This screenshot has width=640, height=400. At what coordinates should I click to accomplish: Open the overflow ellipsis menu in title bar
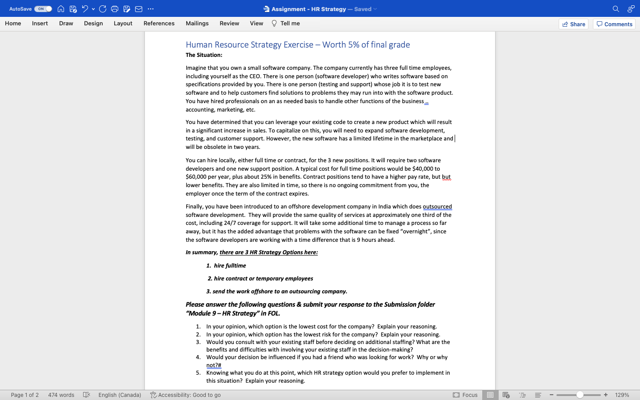coord(150,8)
